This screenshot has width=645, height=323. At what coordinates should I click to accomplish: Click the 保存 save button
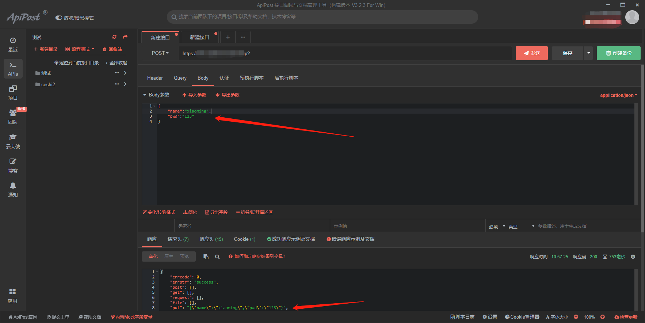pos(568,53)
